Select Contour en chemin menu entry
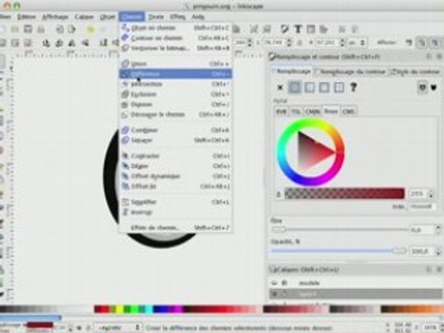The height and width of the screenshot is (333, 444). pyautogui.click(x=176, y=38)
